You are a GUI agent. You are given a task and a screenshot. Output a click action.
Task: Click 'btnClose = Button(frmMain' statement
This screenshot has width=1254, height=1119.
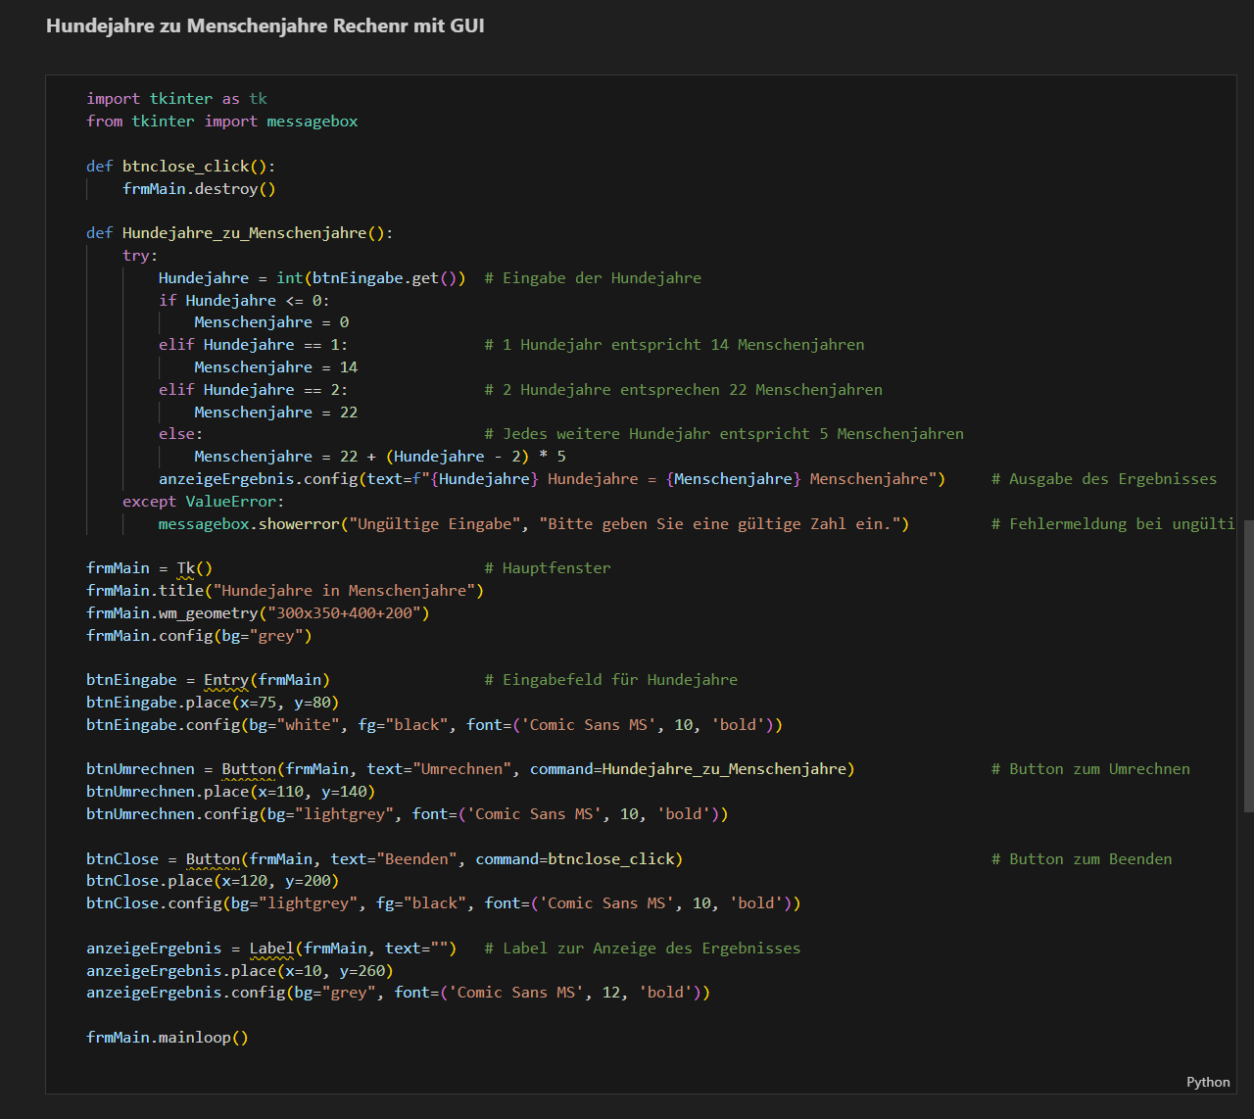(x=385, y=859)
